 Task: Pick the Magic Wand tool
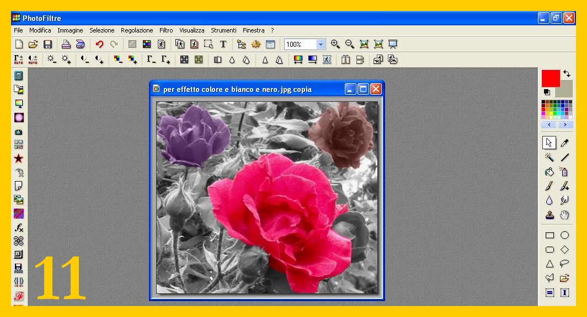point(549,158)
